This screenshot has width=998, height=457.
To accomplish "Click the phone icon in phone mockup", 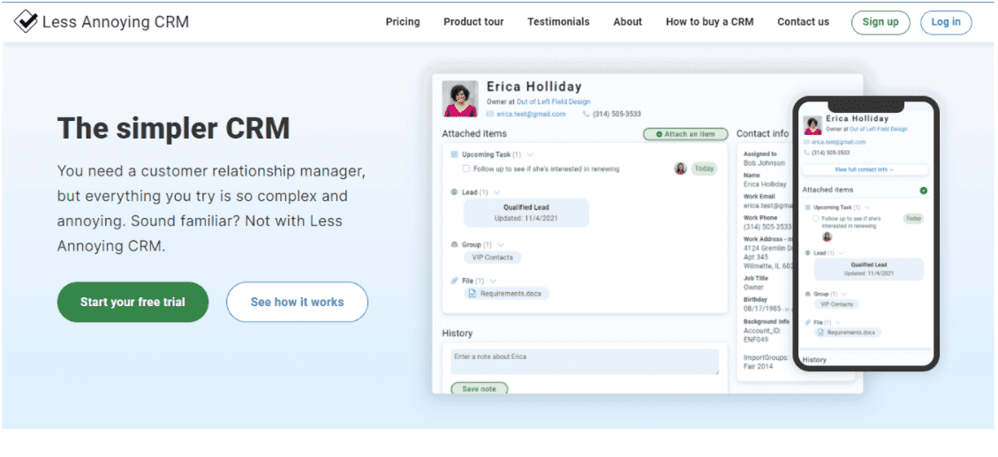I will (807, 153).
